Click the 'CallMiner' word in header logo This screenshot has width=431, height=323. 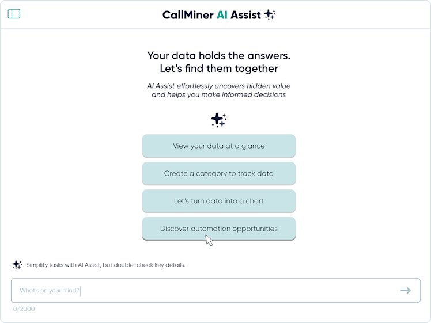[x=187, y=15]
